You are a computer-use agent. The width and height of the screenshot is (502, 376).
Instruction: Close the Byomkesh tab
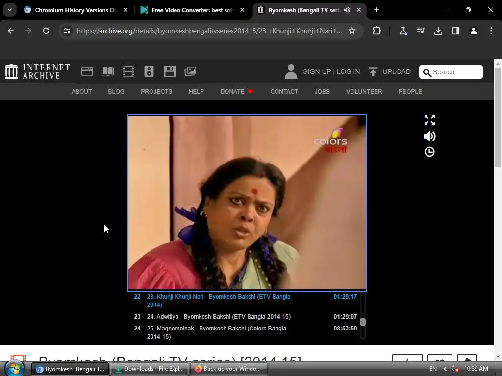(359, 10)
